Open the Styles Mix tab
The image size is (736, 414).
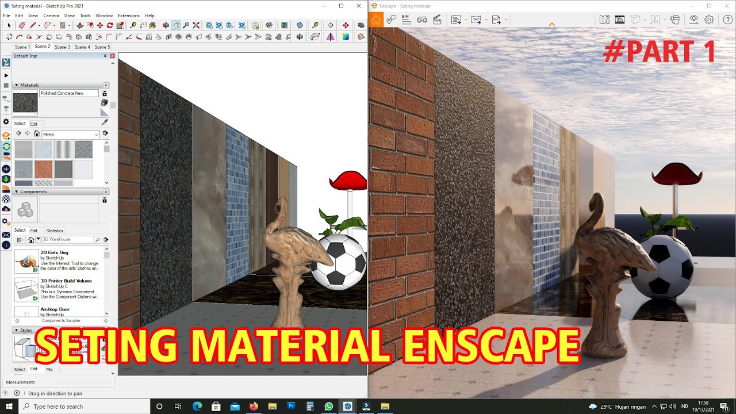point(49,369)
